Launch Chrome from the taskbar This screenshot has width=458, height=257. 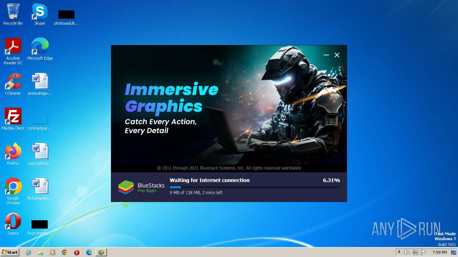pyautogui.click(x=65, y=252)
